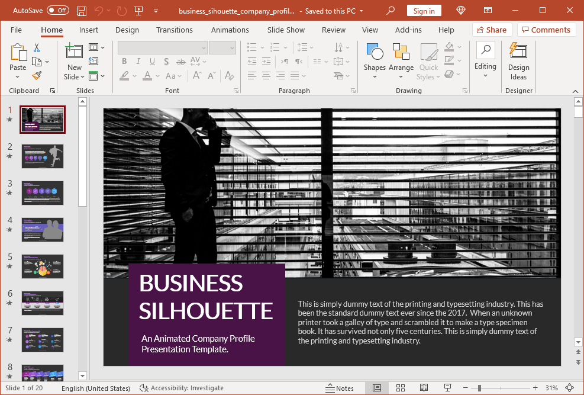This screenshot has width=584, height=395.
Task: Toggle the AutoSave switch
Action: coord(58,11)
